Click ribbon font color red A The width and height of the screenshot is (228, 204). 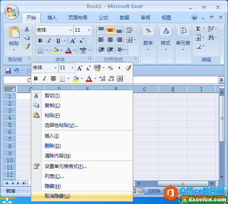[68, 50]
